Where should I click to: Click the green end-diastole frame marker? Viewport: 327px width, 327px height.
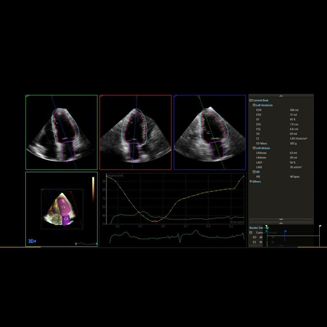tap(267, 228)
